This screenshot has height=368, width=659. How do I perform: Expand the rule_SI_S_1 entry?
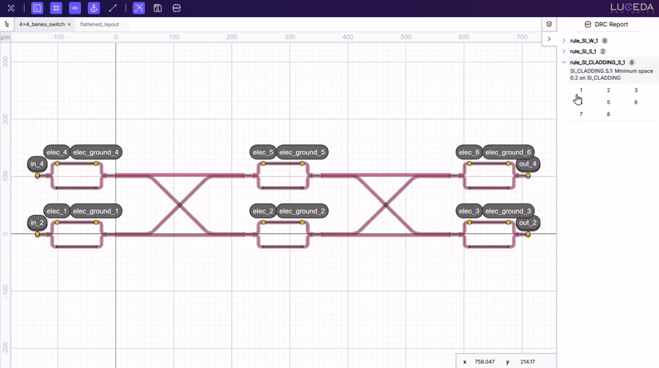coord(564,51)
